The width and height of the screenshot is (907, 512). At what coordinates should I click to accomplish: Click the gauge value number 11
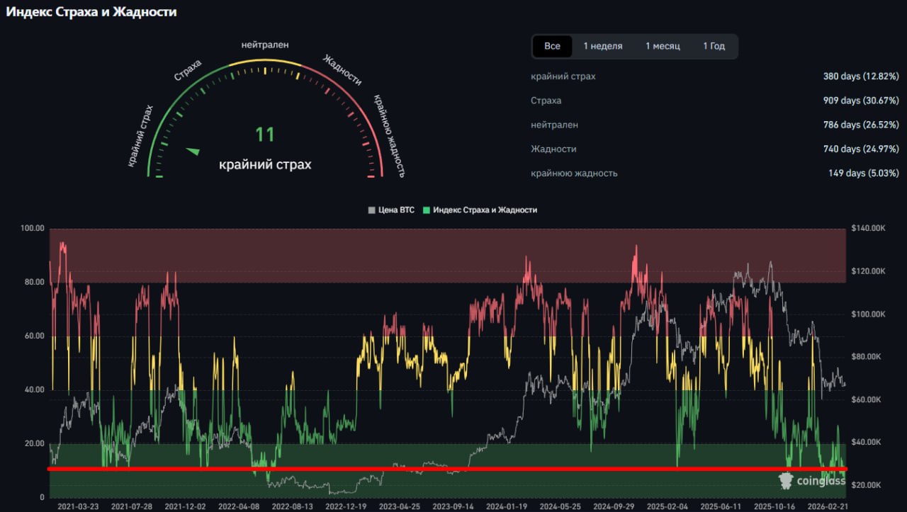264,135
